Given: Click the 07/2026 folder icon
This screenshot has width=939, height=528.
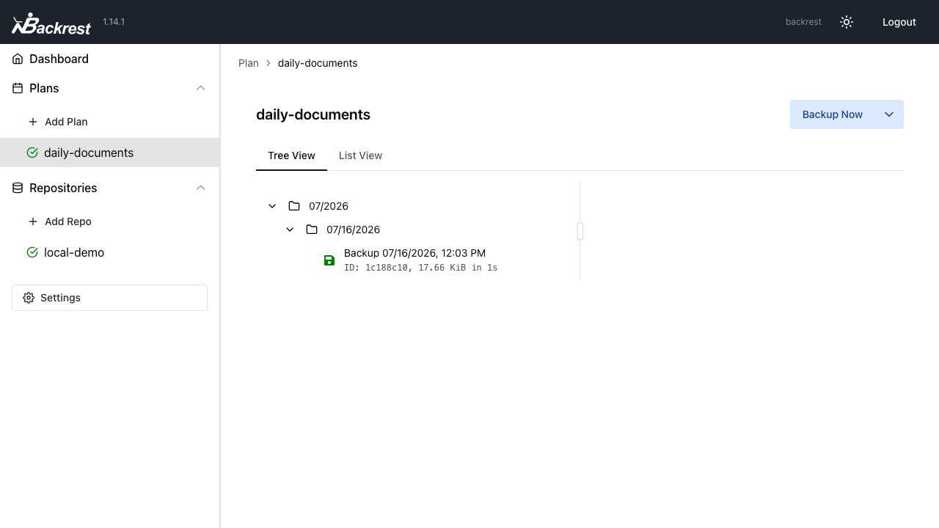Looking at the screenshot, I should (294, 206).
